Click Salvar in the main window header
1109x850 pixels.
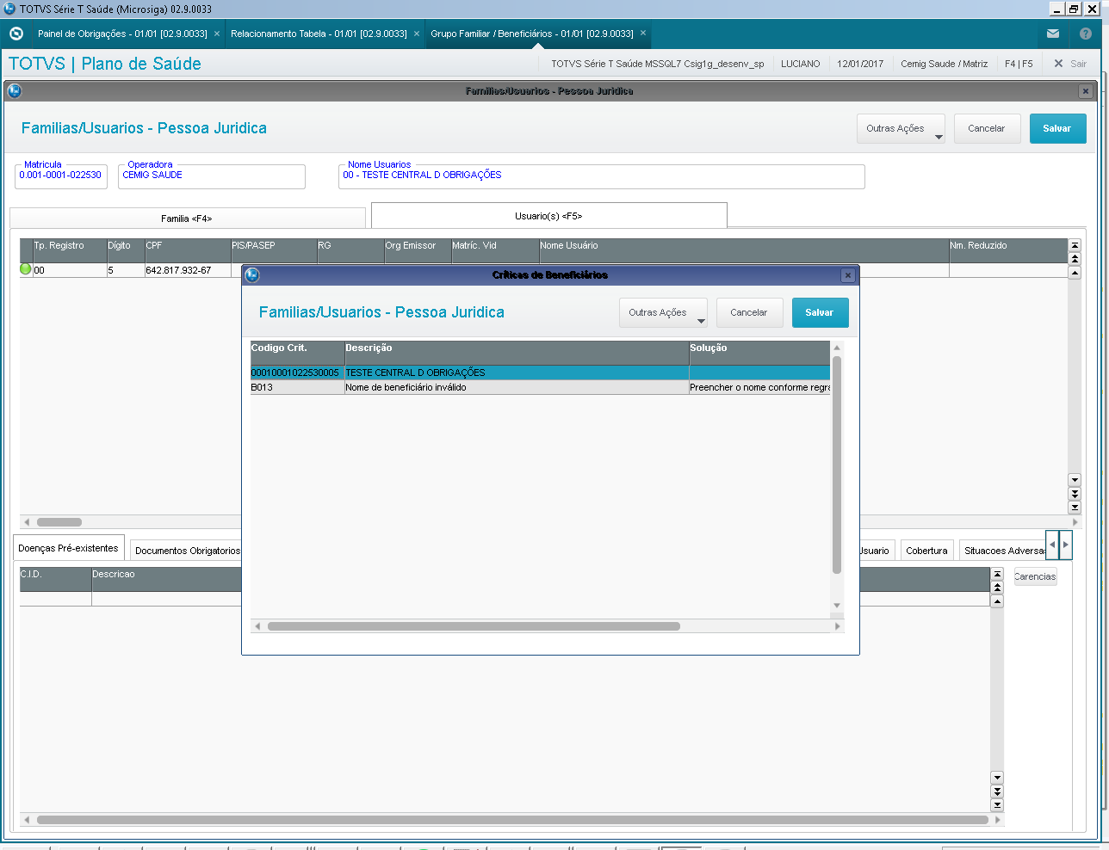pos(1057,129)
